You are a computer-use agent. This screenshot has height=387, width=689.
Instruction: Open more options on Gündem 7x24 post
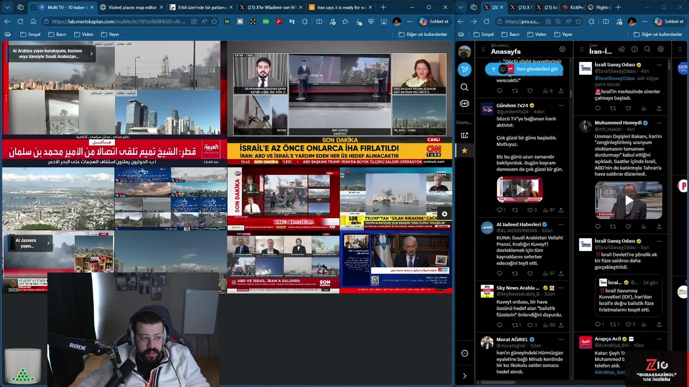tap(561, 105)
